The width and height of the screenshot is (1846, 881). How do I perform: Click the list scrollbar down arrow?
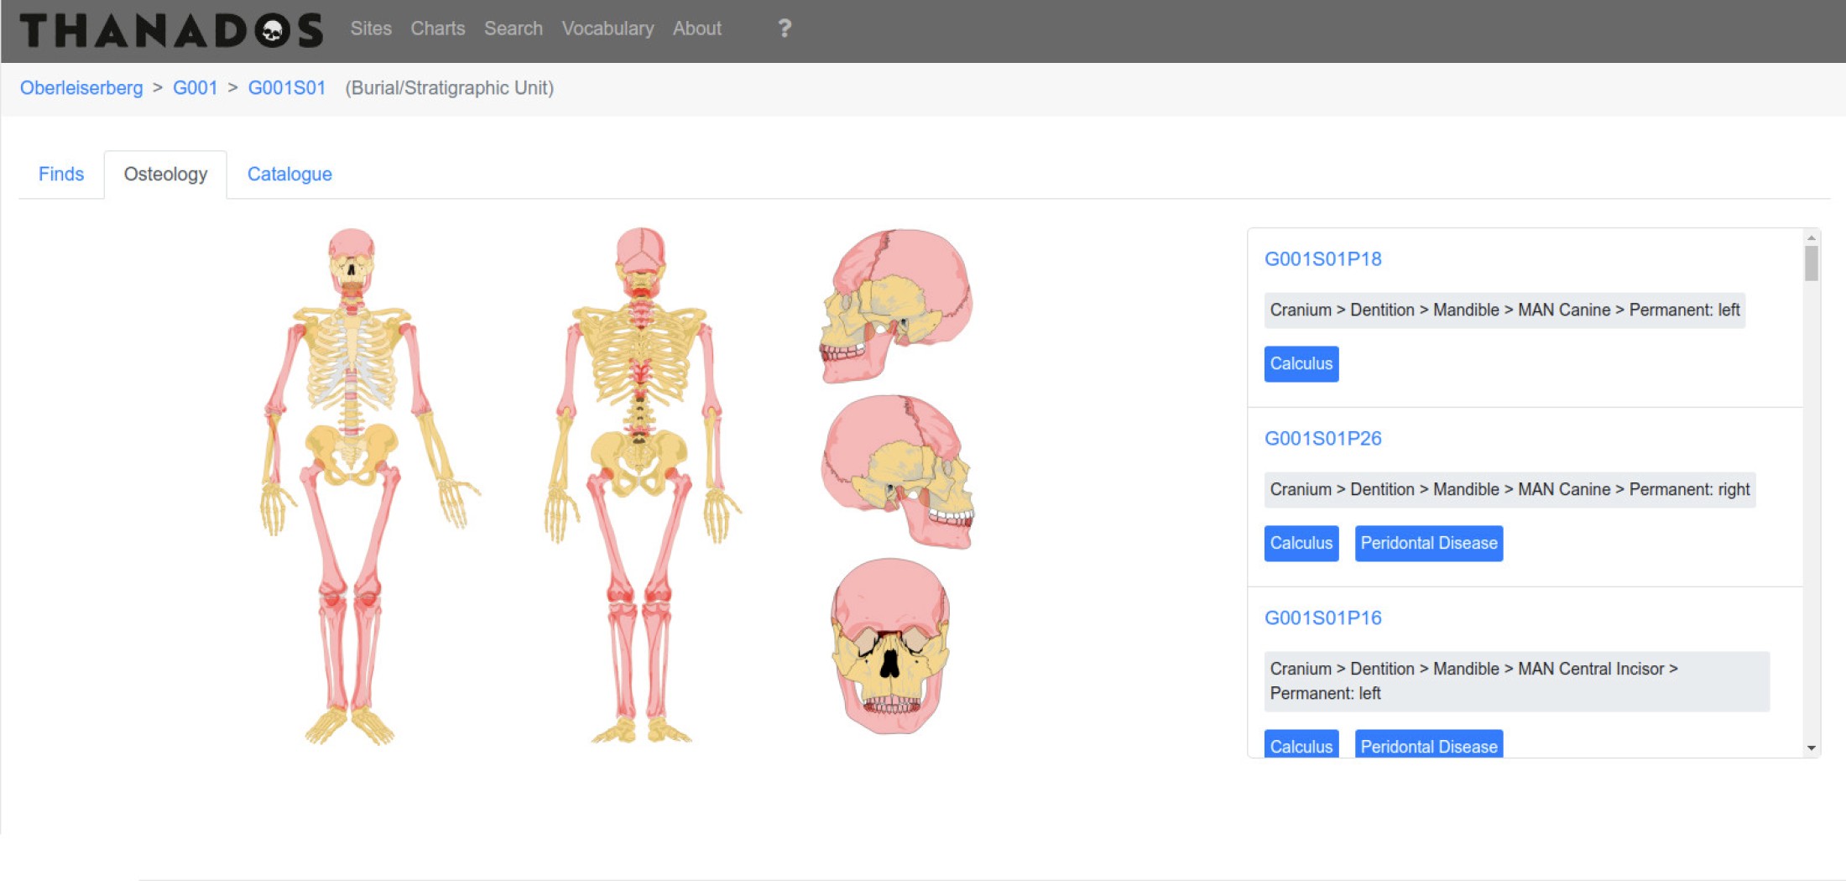tap(1812, 748)
